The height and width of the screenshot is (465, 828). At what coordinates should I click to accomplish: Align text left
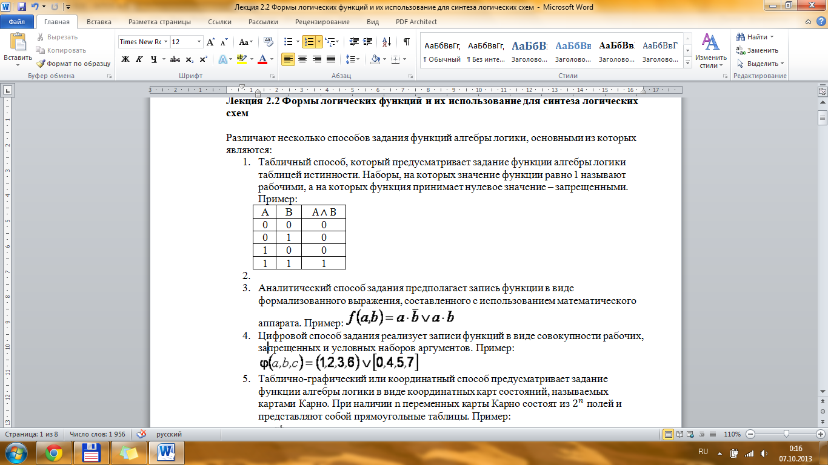[289, 59]
